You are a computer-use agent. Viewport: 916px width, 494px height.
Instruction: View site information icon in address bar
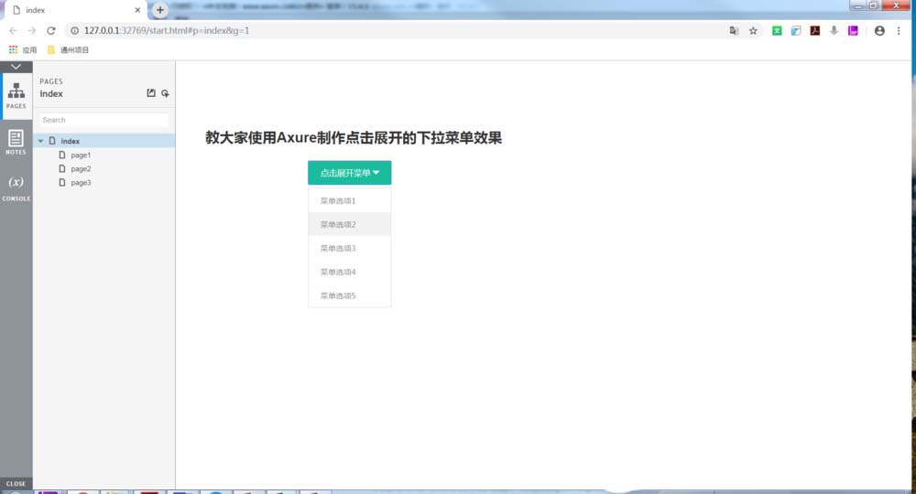[x=74, y=30]
